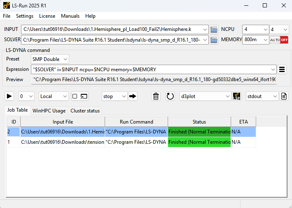Image resolution: width=292 pixels, height=208 pixels.
Task: Open the Preset SMP Double dropdown
Action: [50, 59]
